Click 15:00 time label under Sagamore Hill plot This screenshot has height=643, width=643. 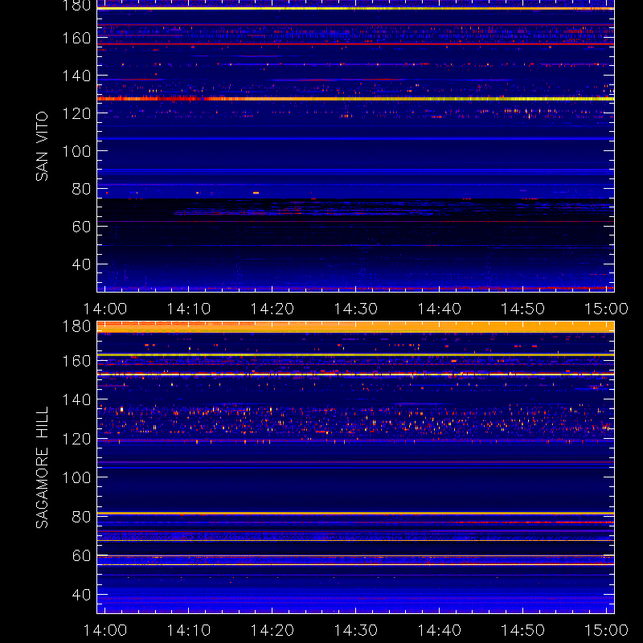click(606, 630)
